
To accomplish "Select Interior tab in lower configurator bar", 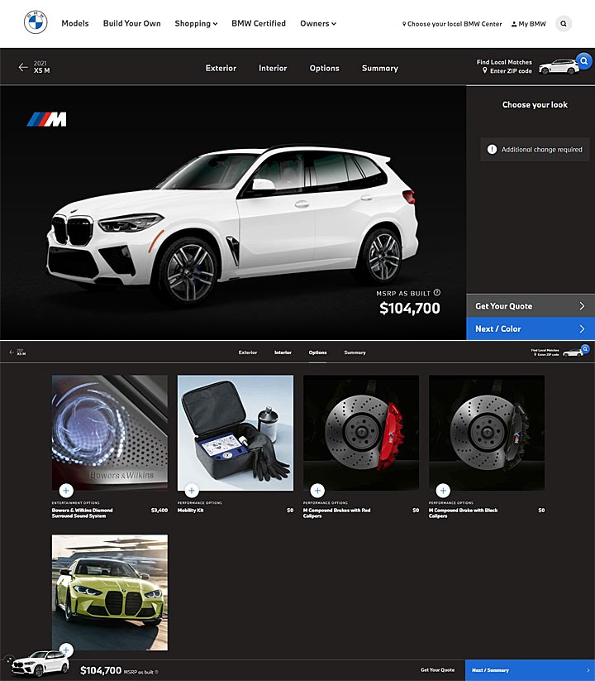I will [283, 352].
